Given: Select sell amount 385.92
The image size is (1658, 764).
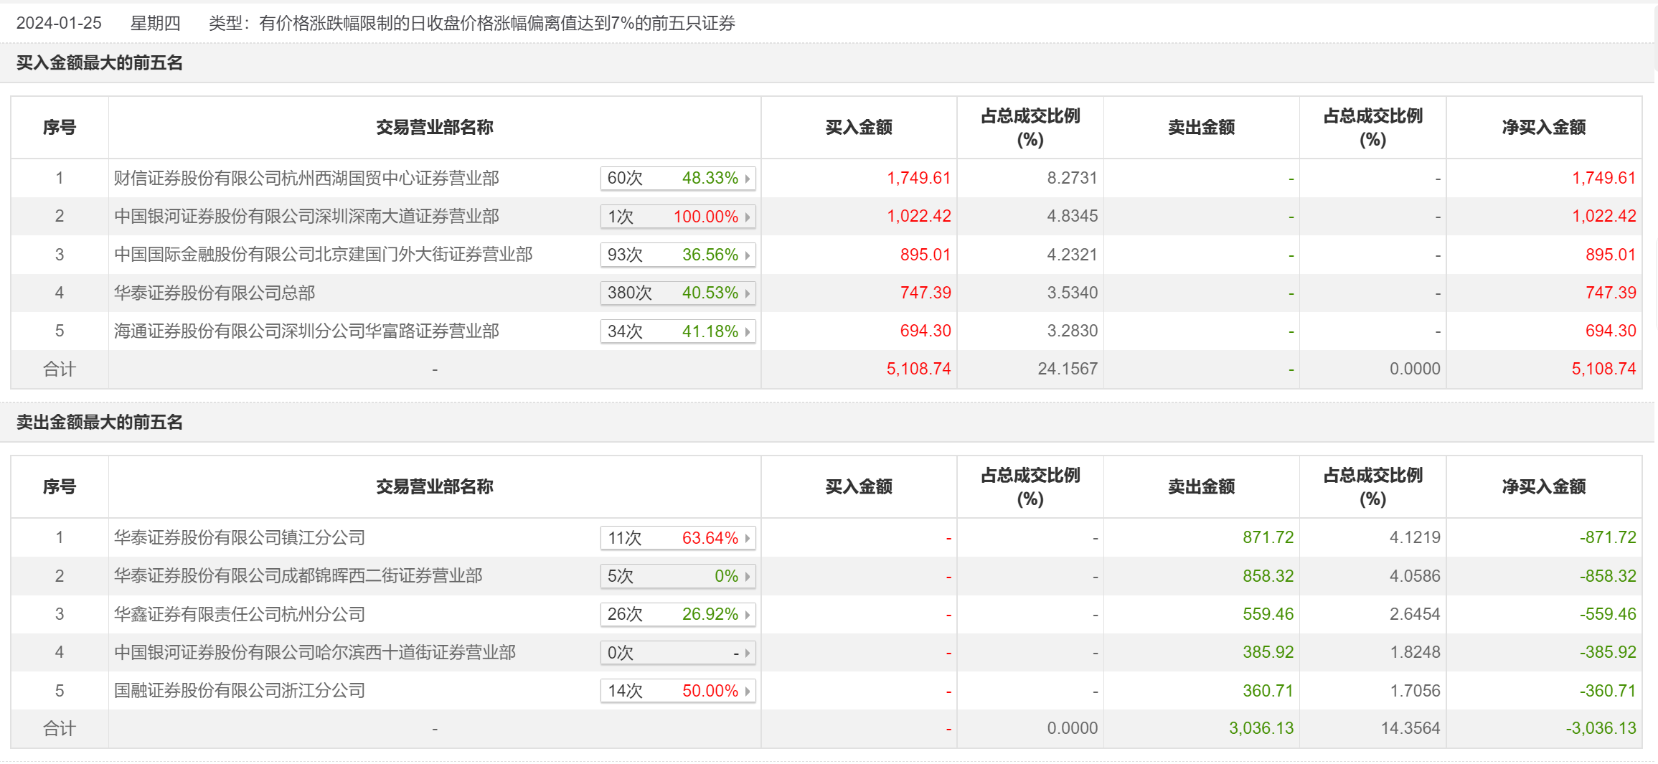Looking at the screenshot, I should (1268, 652).
